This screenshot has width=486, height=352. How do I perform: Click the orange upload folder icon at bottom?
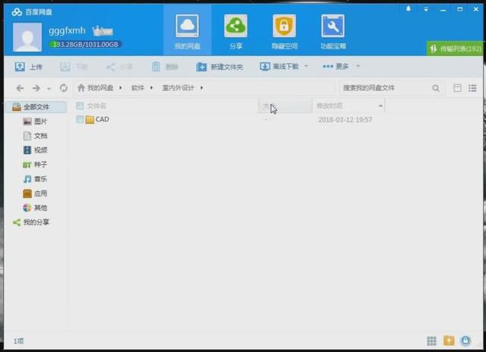pos(449,341)
